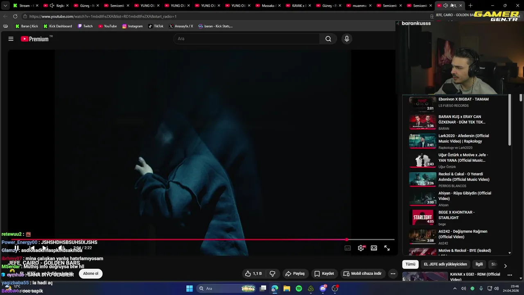
Task: Open tab search dropdown arrow
Action: 5,6
